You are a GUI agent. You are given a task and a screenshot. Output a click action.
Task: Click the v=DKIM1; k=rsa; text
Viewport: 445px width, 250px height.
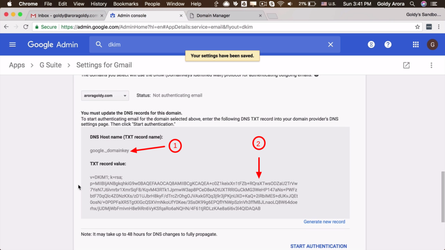[x=106, y=177]
